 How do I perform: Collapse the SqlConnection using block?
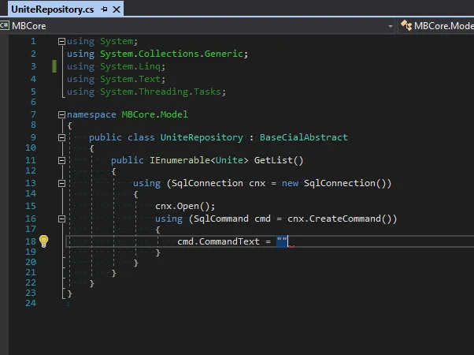coord(61,183)
